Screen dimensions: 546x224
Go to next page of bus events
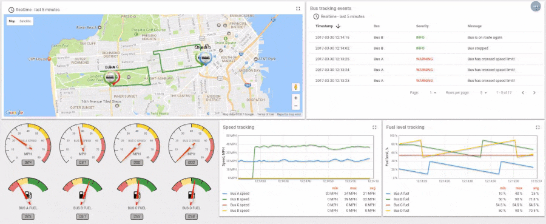pyautogui.click(x=534, y=93)
